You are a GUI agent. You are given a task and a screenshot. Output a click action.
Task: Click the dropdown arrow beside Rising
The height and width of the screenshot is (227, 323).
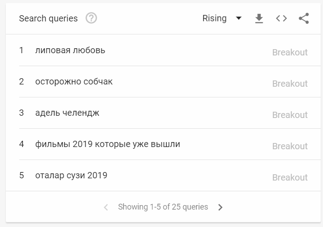point(239,18)
